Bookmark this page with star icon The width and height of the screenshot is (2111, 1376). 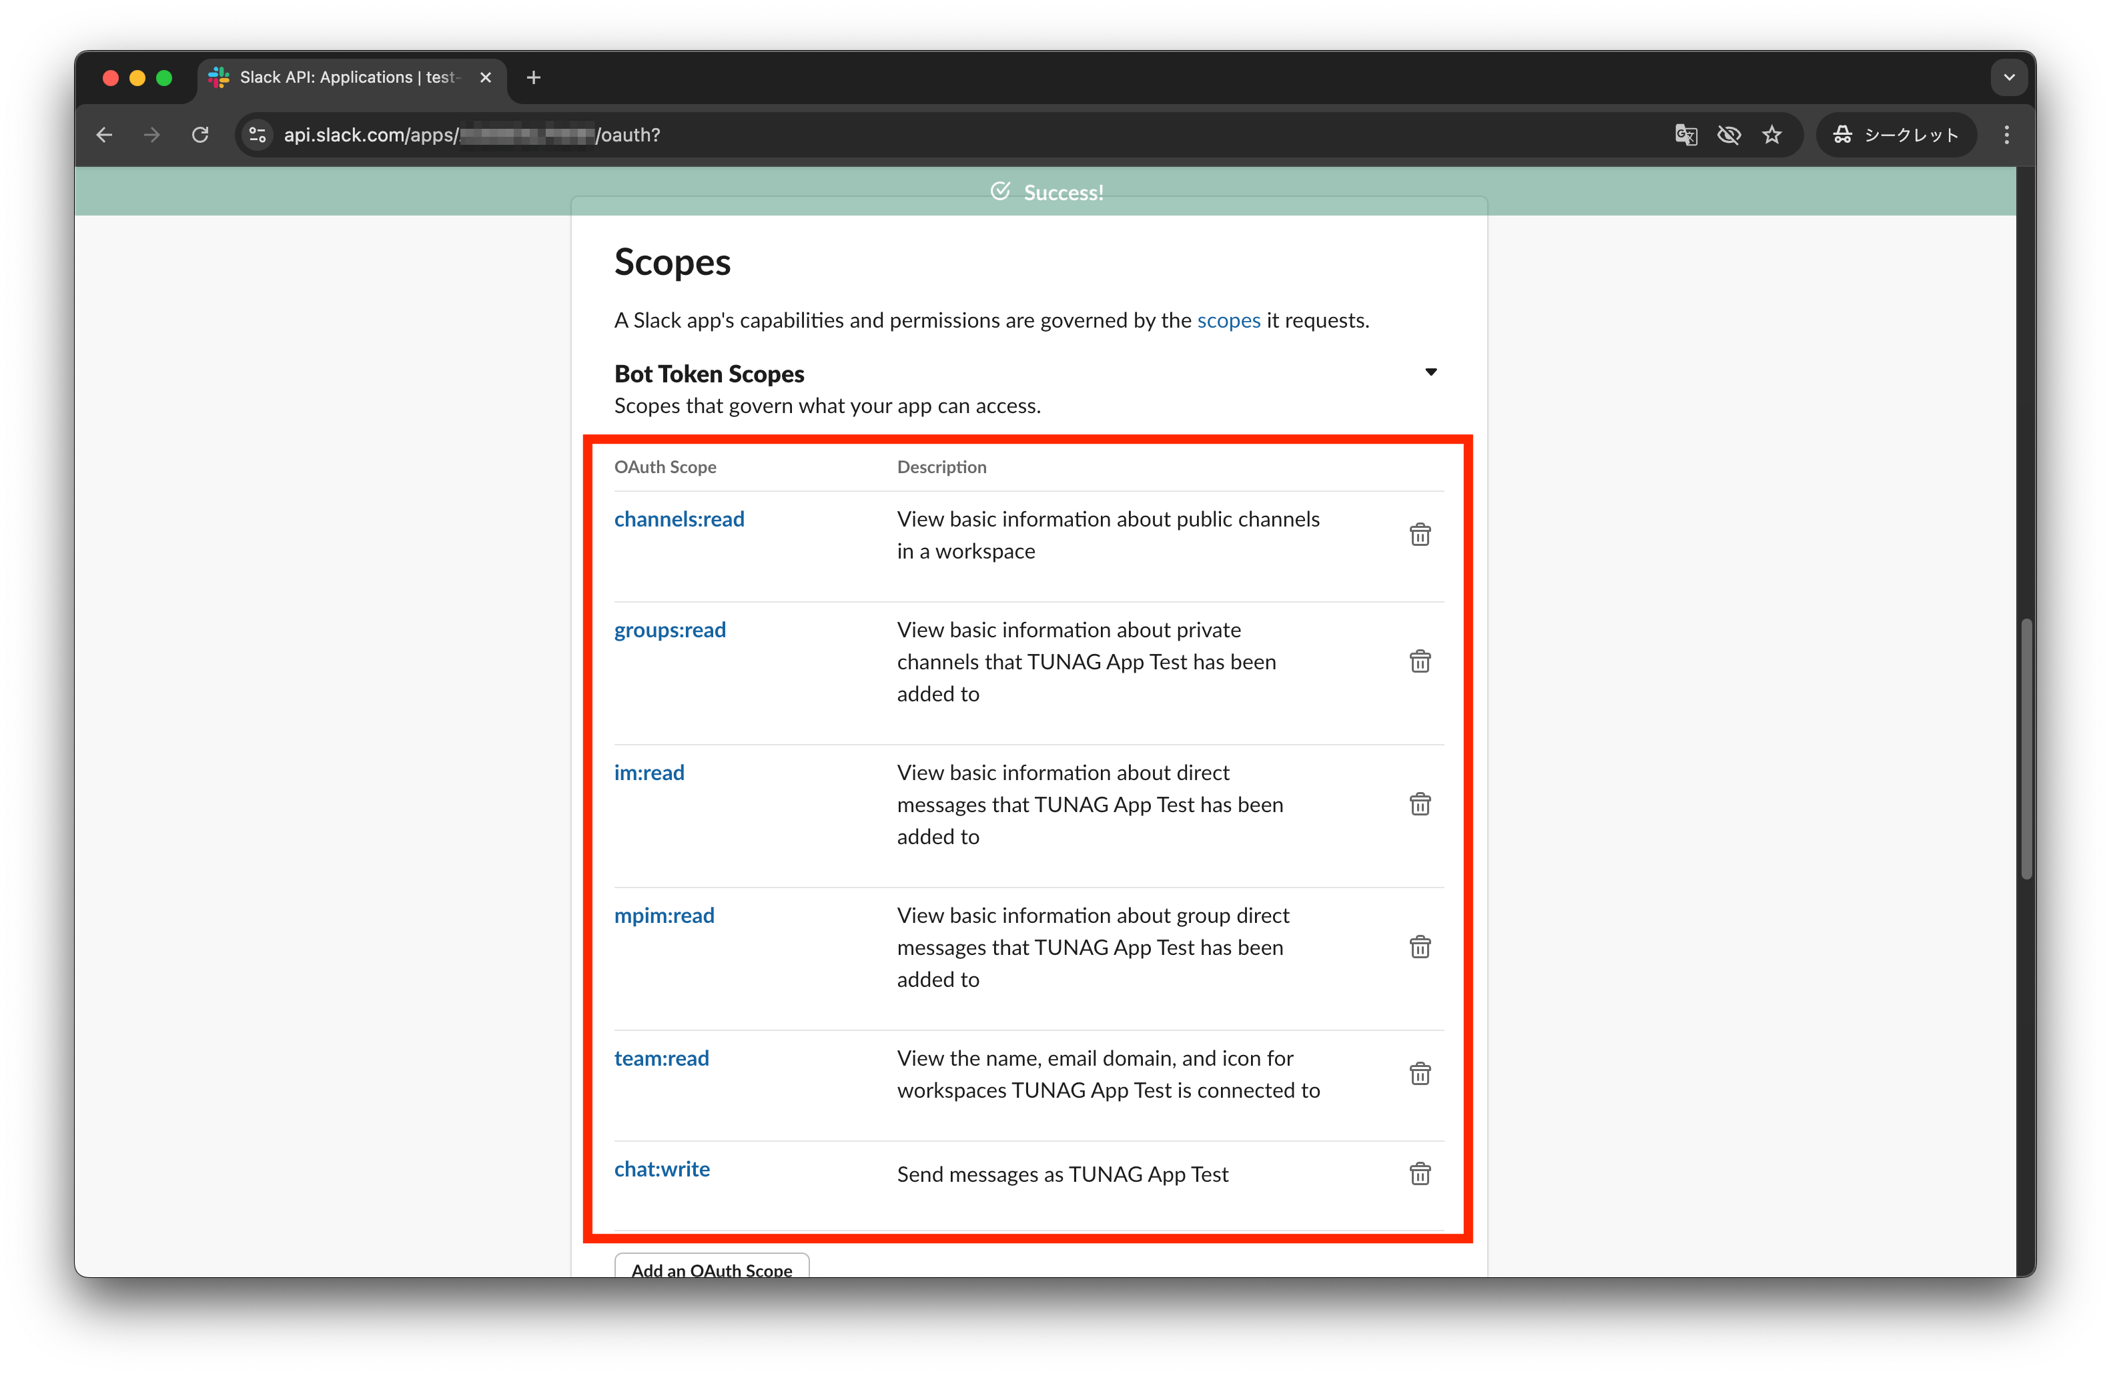coord(1772,135)
